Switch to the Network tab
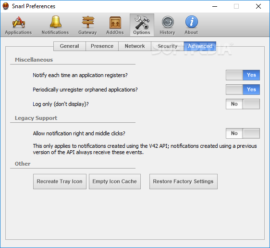 (135, 46)
